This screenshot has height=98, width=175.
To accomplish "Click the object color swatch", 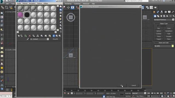I will 173,46.
